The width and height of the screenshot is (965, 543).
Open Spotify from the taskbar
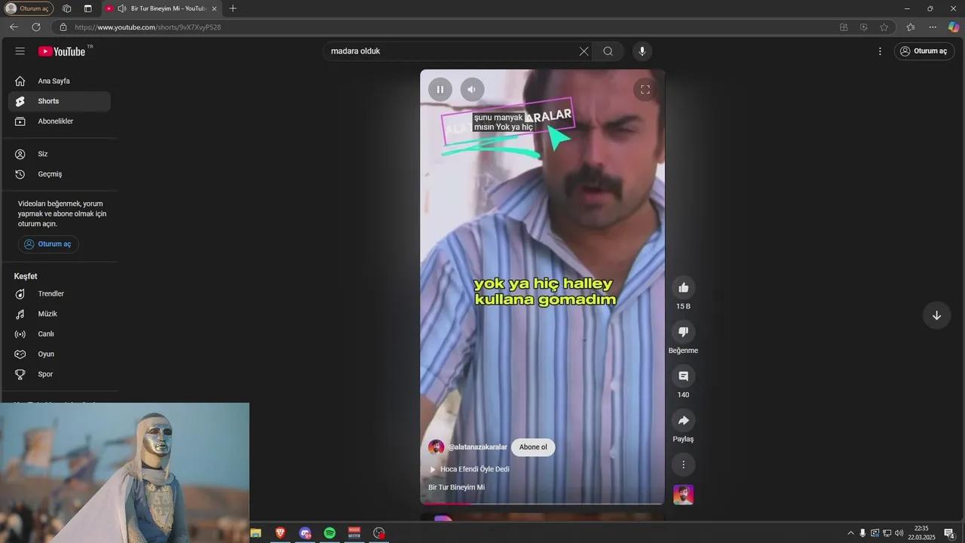329,533
